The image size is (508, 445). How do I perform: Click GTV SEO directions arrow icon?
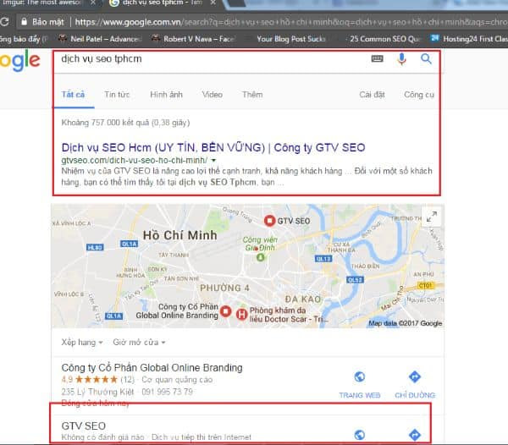coord(415,435)
